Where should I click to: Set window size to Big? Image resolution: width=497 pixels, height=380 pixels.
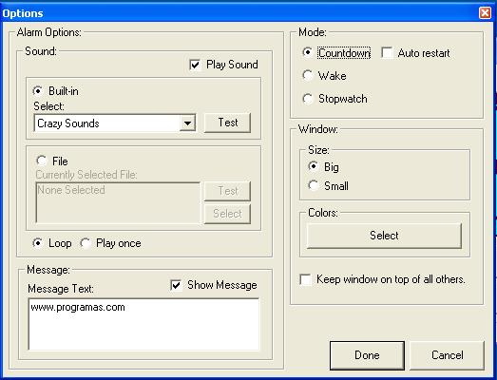pos(314,166)
